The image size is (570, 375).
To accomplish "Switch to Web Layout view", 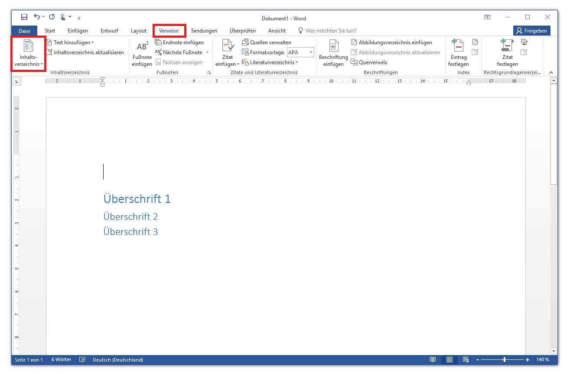I will (x=466, y=360).
